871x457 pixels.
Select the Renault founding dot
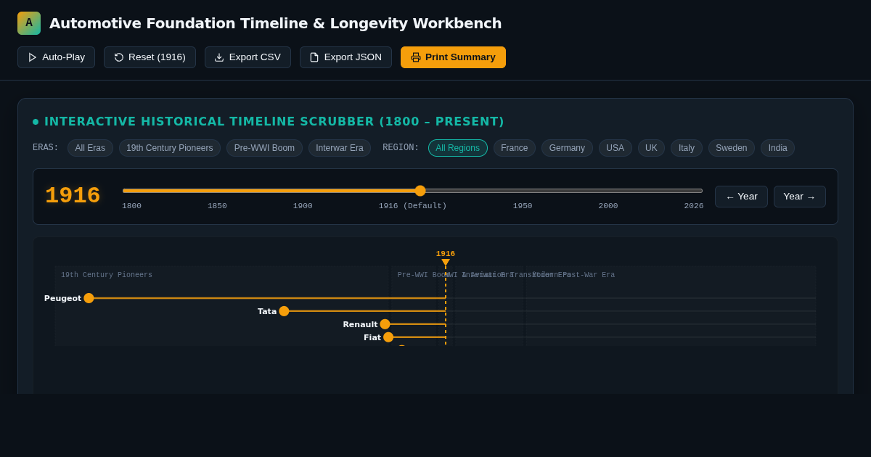(385, 324)
